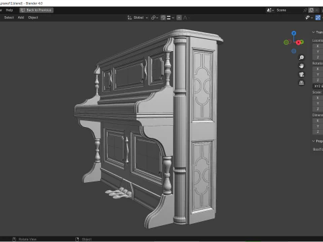This screenshot has width=323, height=242.
Task: Click the Back to Previous button
Action: click(x=36, y=10)
